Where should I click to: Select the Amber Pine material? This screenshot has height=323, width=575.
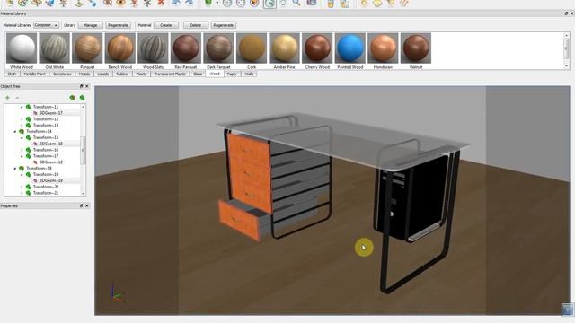284,48
